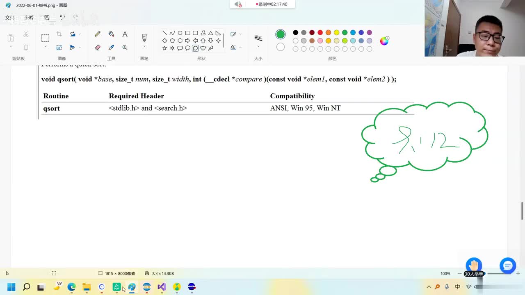Open the Rotate dropdown arrow
525x295 pixels.
coord(80,34)
